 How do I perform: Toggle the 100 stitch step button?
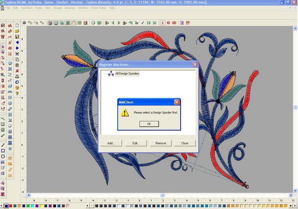point(173,22)
